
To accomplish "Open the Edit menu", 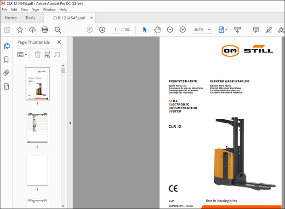I will point(14,10).
